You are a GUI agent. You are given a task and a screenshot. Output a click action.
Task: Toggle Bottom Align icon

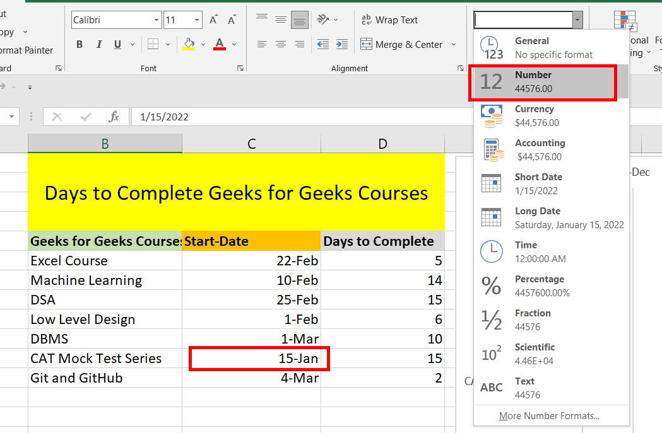[300, 20]
